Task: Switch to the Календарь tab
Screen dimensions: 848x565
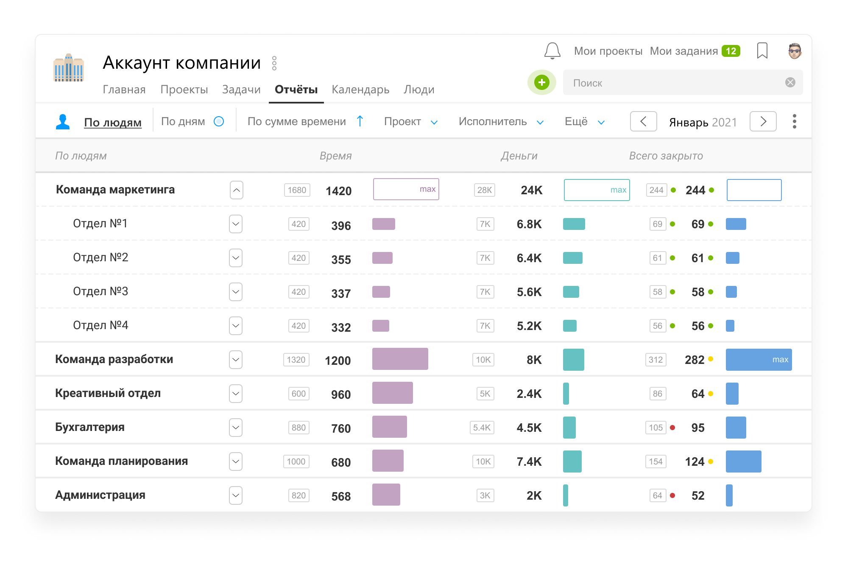Action: coord(360,90)
